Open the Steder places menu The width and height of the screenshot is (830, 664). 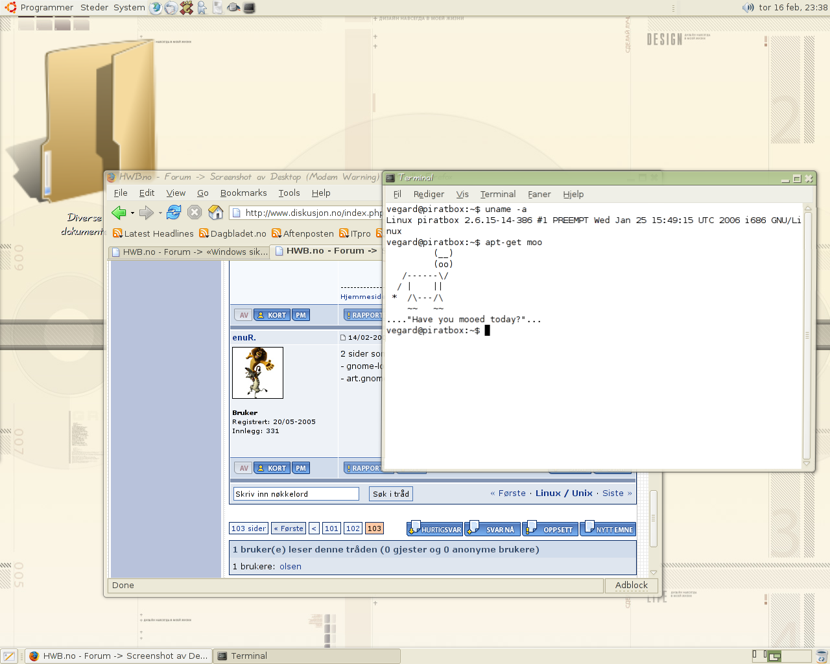coord(94,8)
